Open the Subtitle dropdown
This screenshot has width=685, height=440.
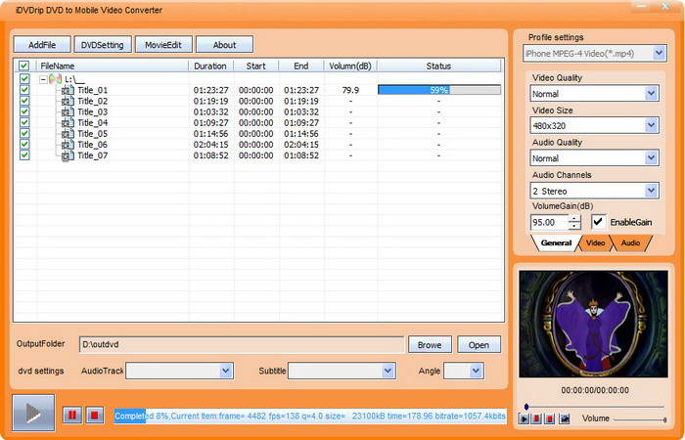[388, 371]
